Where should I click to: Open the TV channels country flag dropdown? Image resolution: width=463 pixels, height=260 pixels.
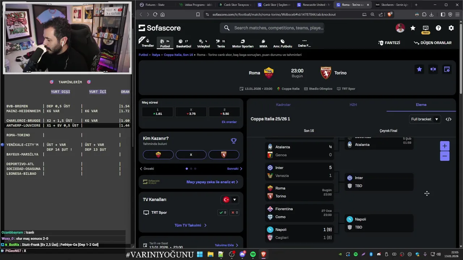pyautogui.click(x=230, y=200)
